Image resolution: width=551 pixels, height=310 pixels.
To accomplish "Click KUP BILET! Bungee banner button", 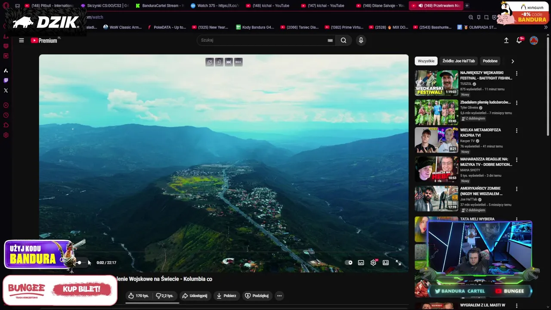I will click(81, 289).
